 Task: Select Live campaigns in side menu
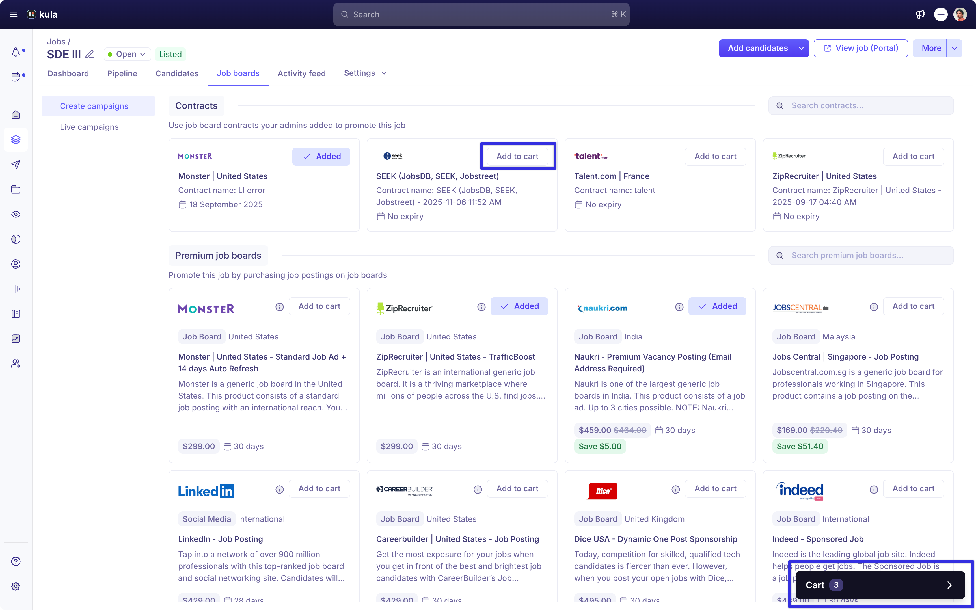tap(89, 127)
